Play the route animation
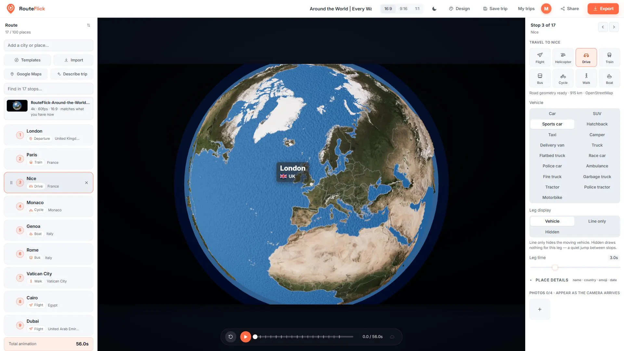 (x=246, y=337)
